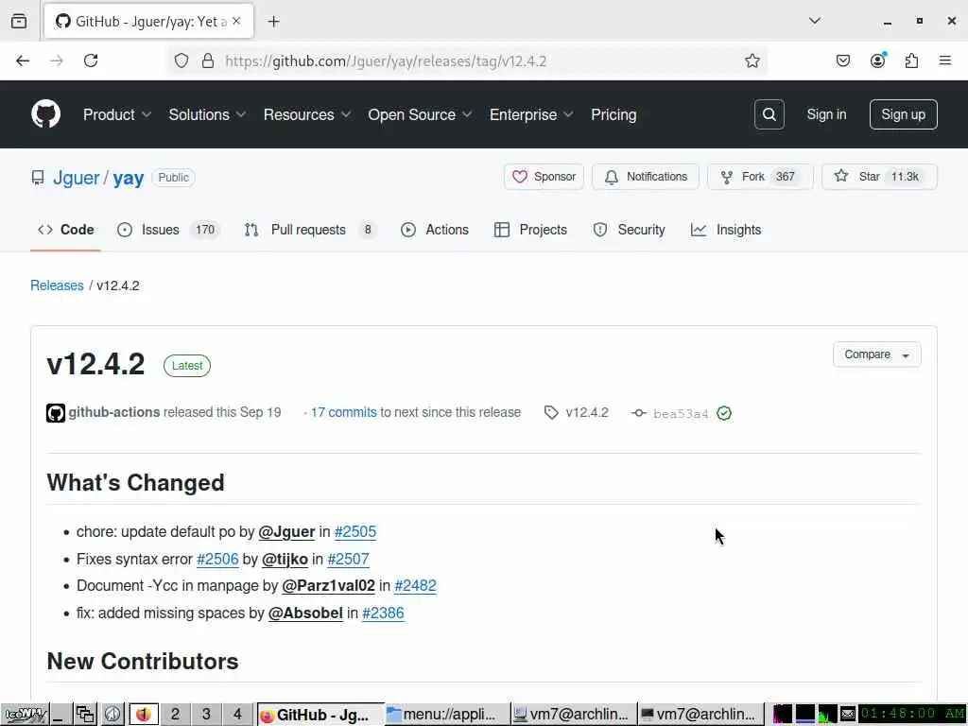Open the Pricing page

coord(613,114)
